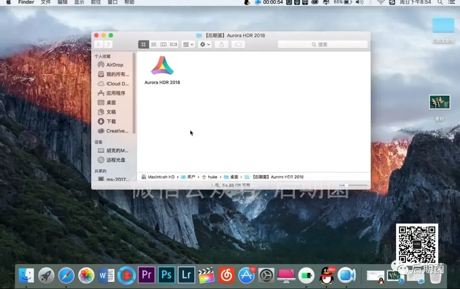Open Final Cut Pro from the Dock
460x289 pixels.
pos(207,275)
